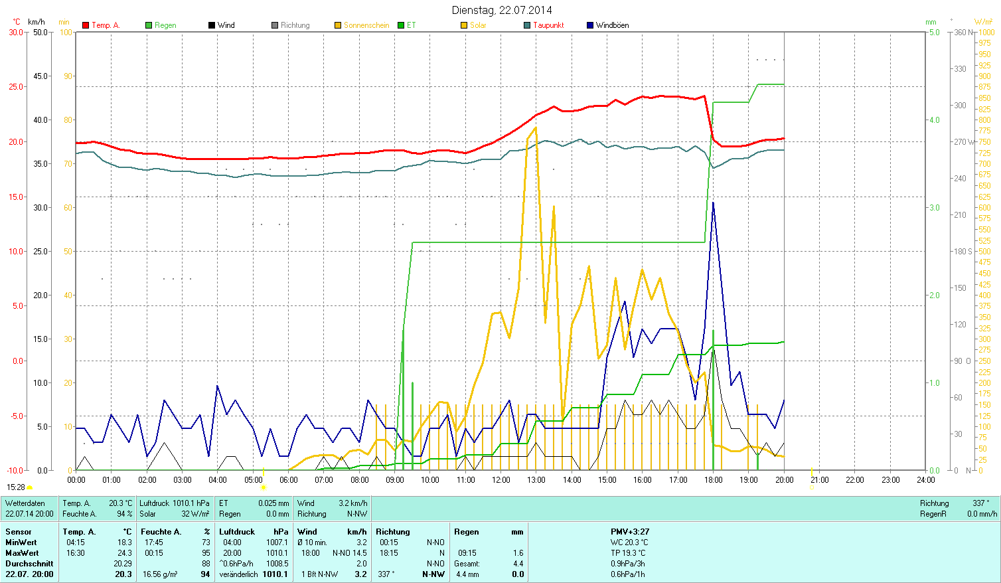This screenshot has width=1001, height=583.
Task: Click the 0.9hPa/3h pressure change value
Action: [628, 564]
